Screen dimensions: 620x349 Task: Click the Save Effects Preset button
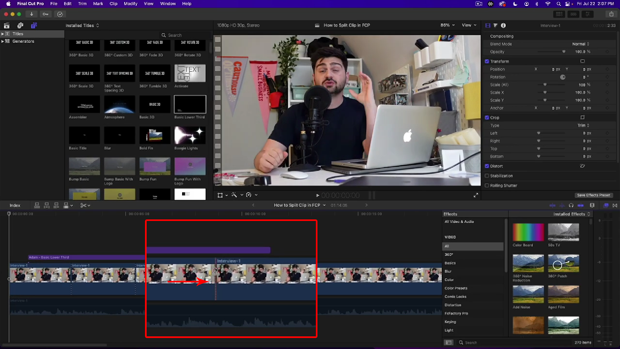[x=593, y=195]
